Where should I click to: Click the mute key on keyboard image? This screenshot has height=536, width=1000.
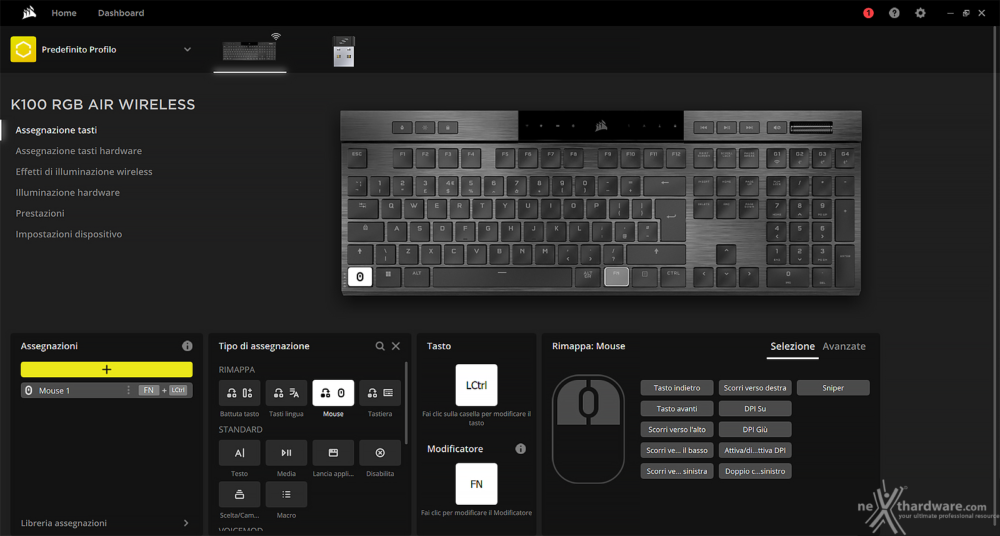point(777,127)
